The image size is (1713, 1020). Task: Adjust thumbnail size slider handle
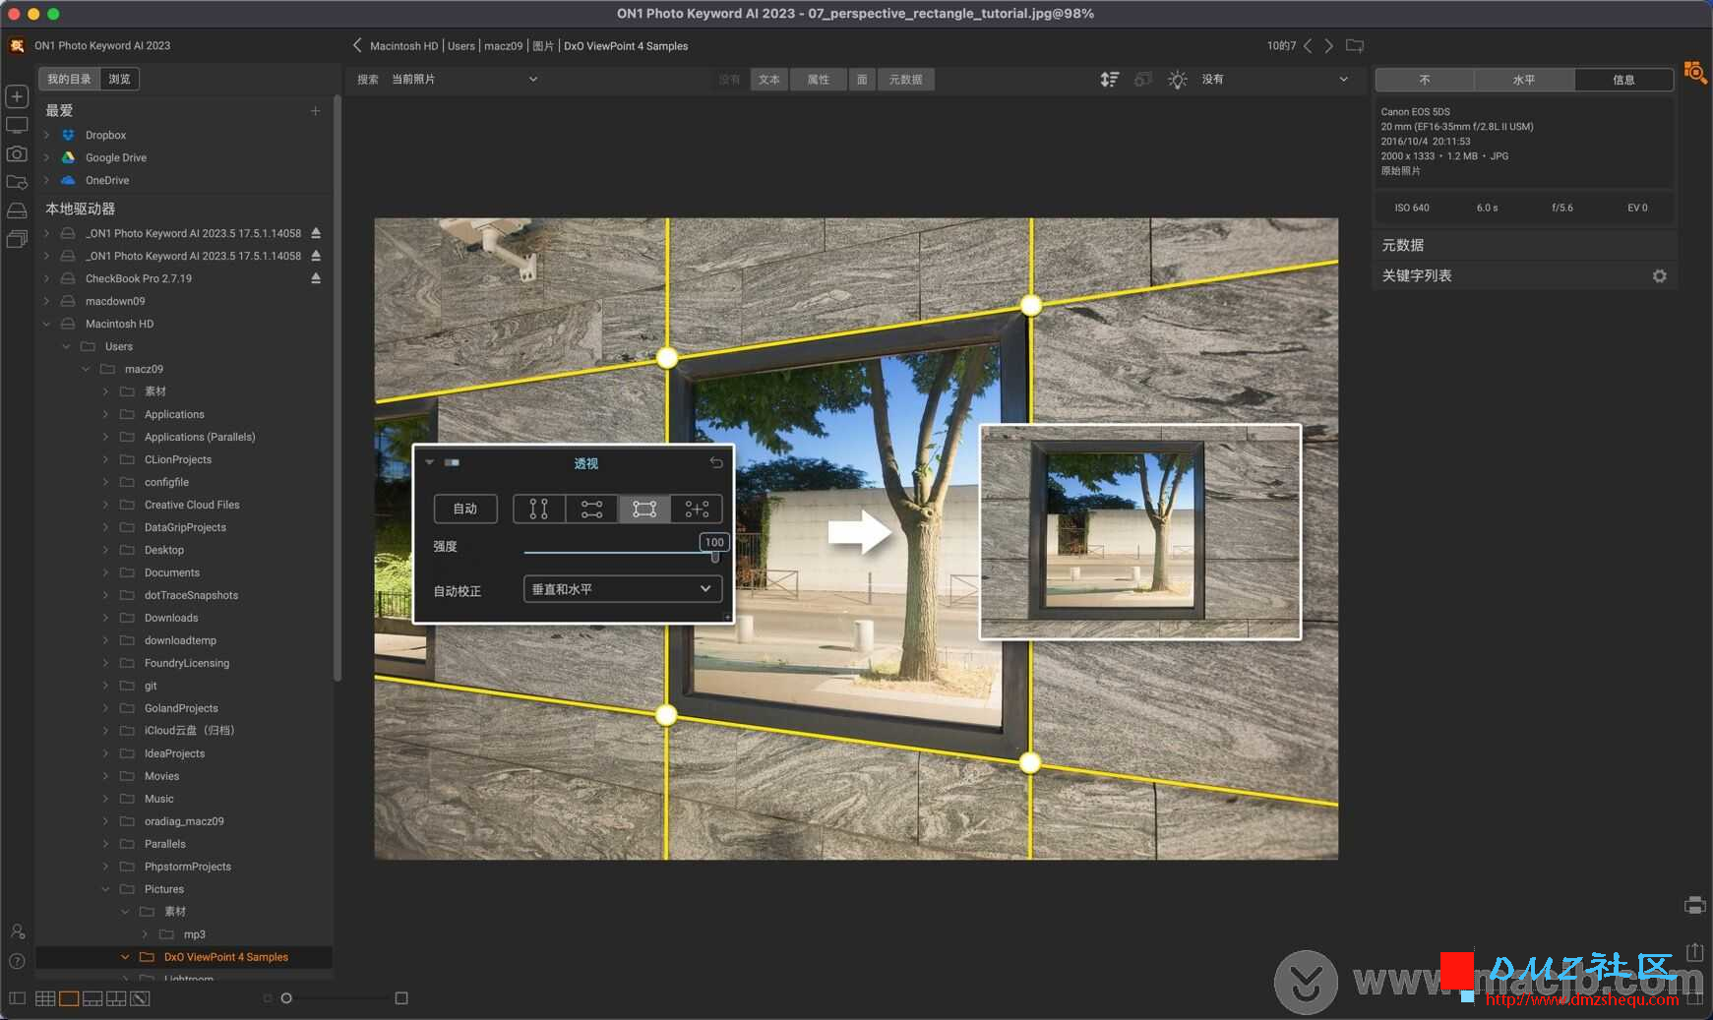click(x=286, y=998)
